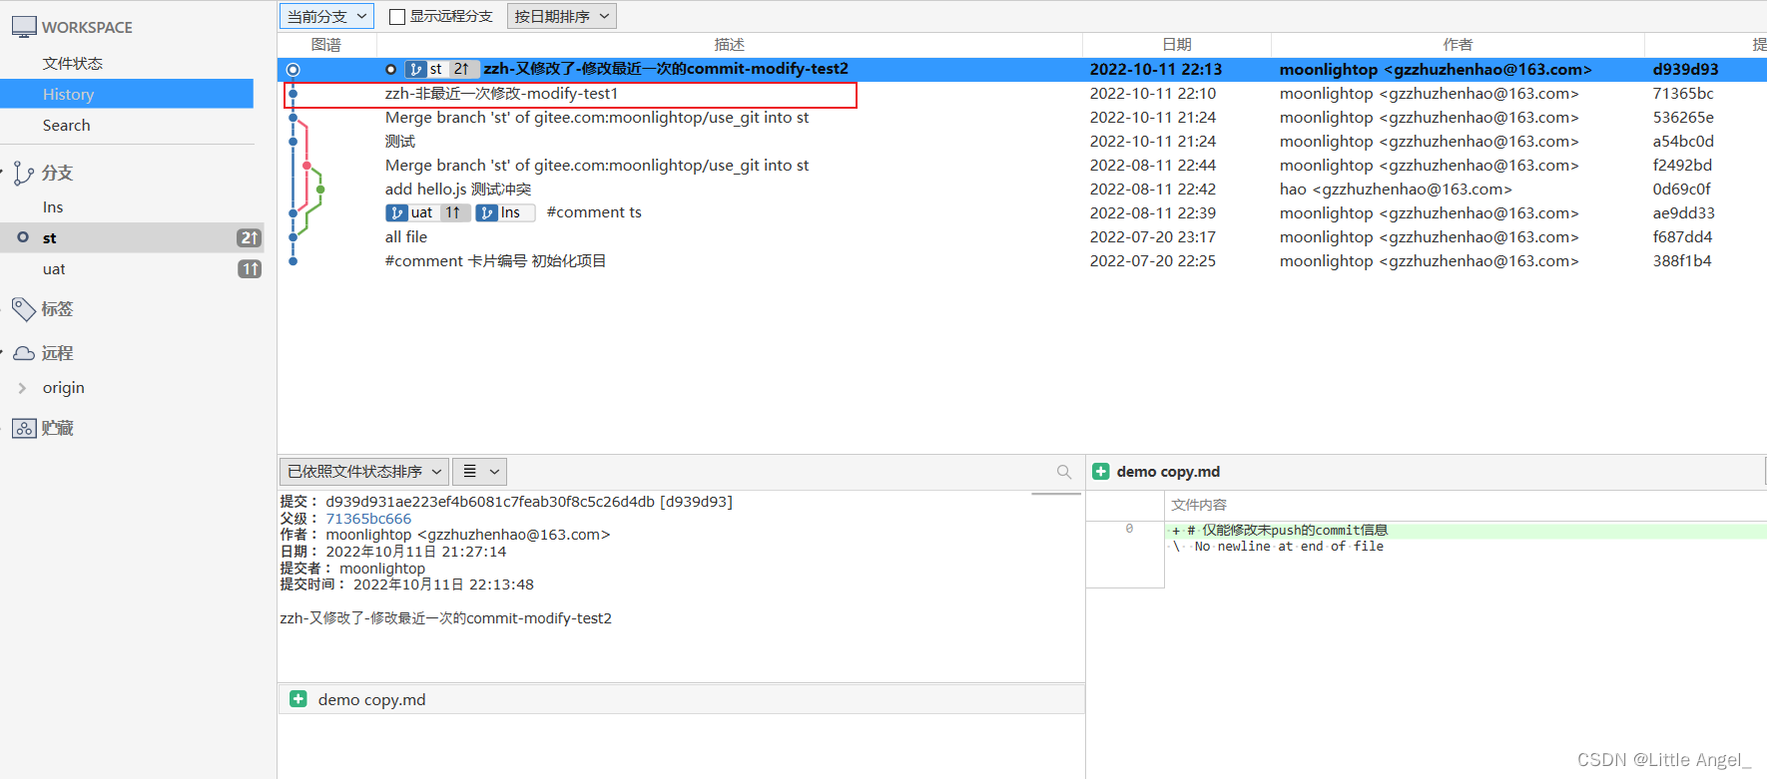The width and height of the screenshot is (1767, 779).
Task: Click the 描述 column header
Action: click(x=730, y=44)
